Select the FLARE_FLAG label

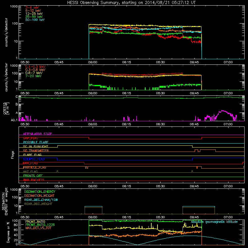click(x=32, y=155)
